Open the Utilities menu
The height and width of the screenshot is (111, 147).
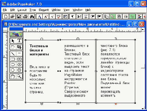point(56,10)
